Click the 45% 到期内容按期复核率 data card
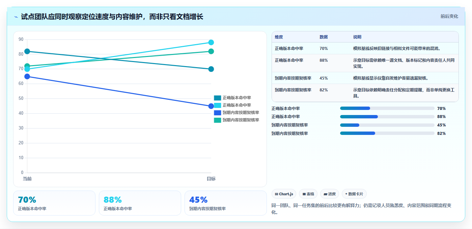 226,203
